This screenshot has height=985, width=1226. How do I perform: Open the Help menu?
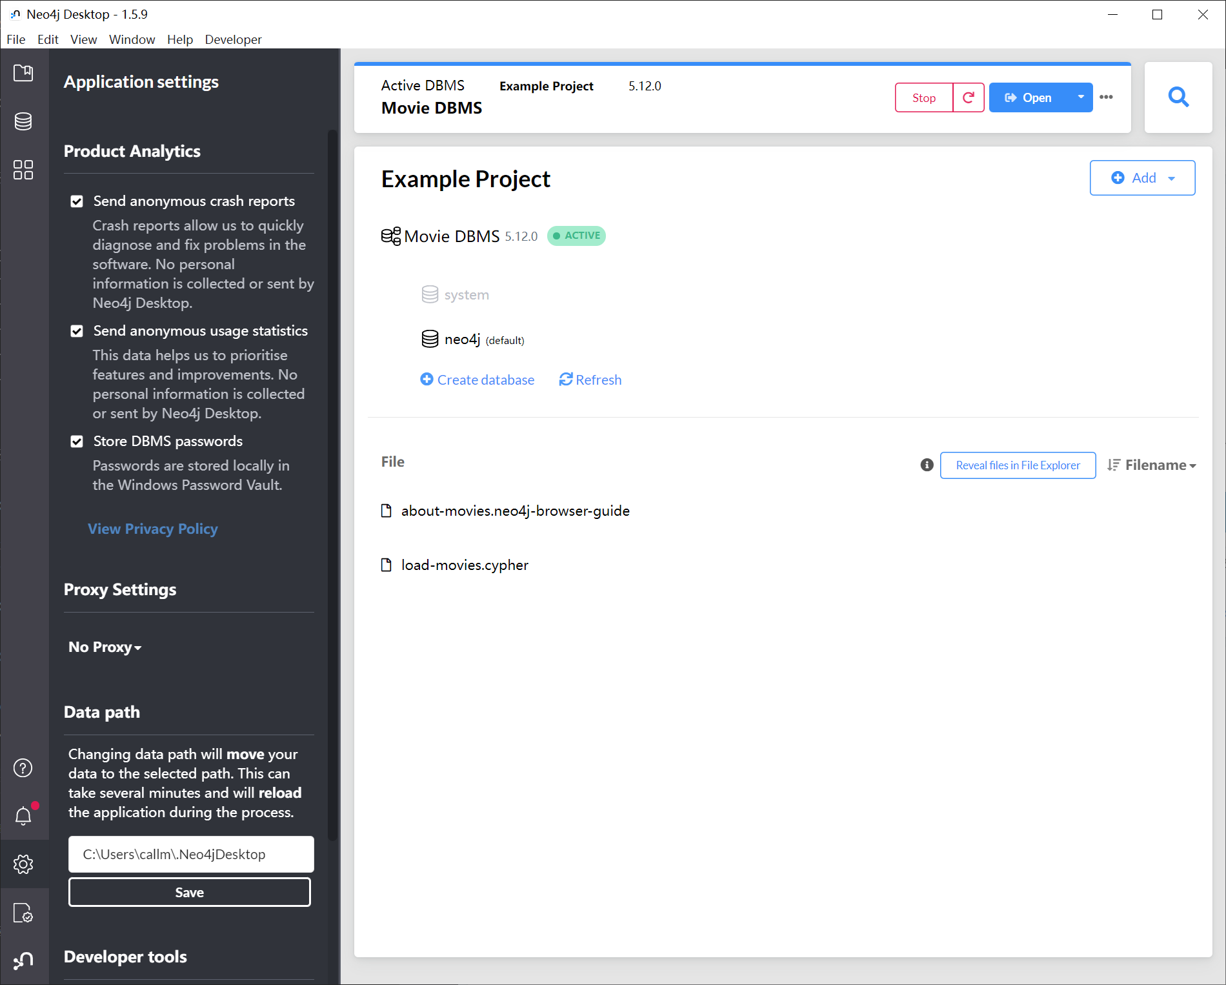coord(180,39)
